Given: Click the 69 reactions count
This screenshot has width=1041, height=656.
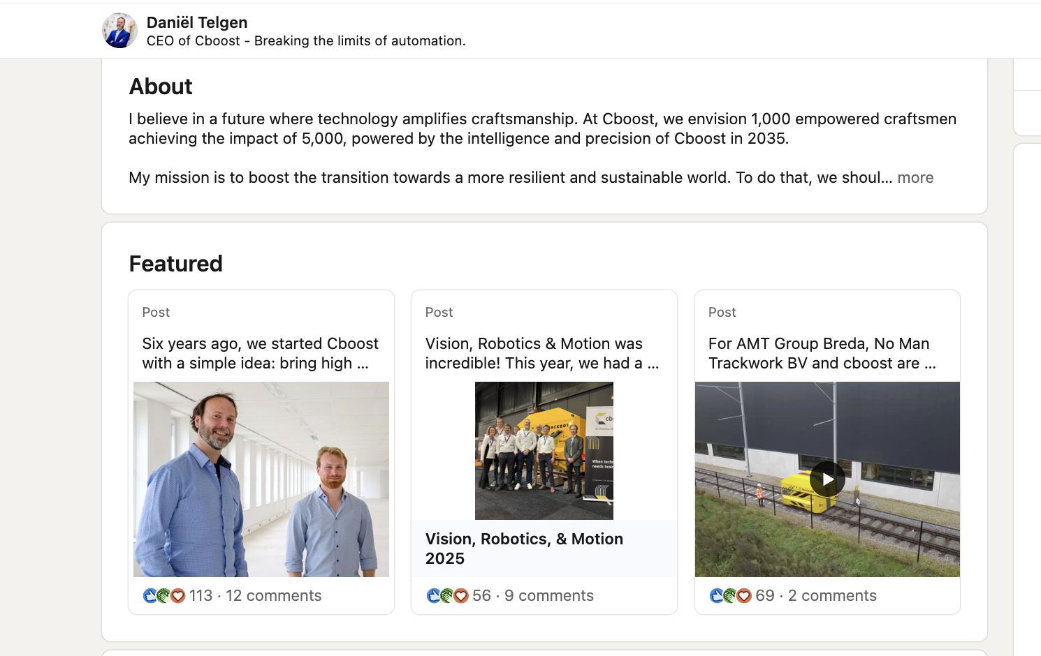Looking at the screenshot, I should pyautogui.click(x=765, y=596).
